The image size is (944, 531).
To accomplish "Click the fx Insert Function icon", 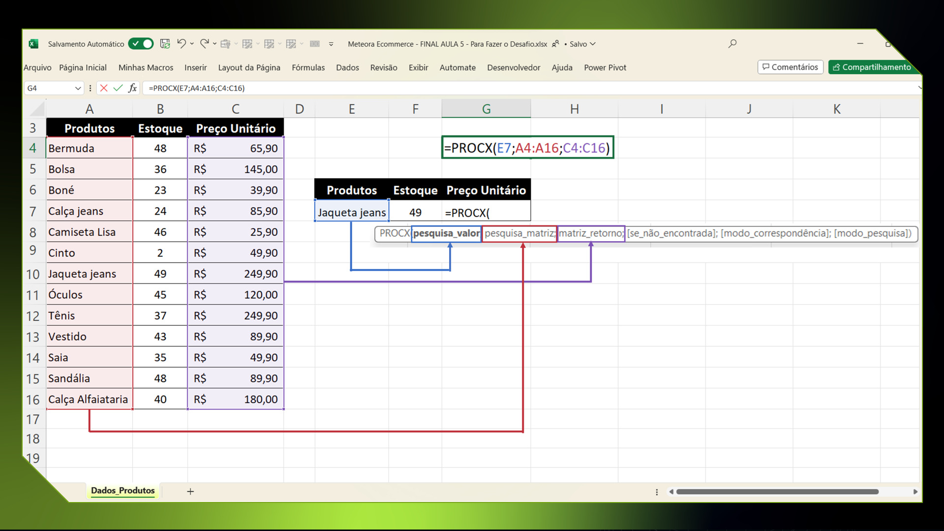I will point(132,88).
